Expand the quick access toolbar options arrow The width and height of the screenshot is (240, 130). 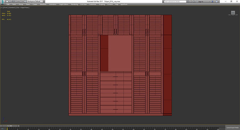[x=44, y=1]
